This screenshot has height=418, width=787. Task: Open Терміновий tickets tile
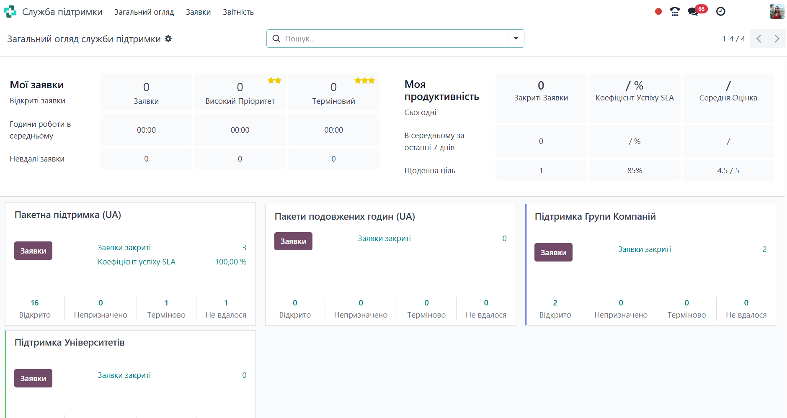click(333, 92)
